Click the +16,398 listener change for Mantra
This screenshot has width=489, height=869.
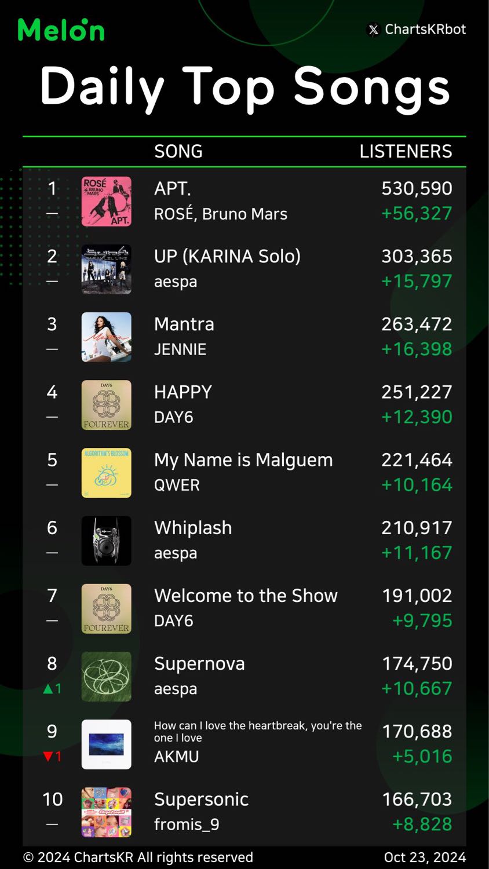pyautogui.click(x=417, y=349)
